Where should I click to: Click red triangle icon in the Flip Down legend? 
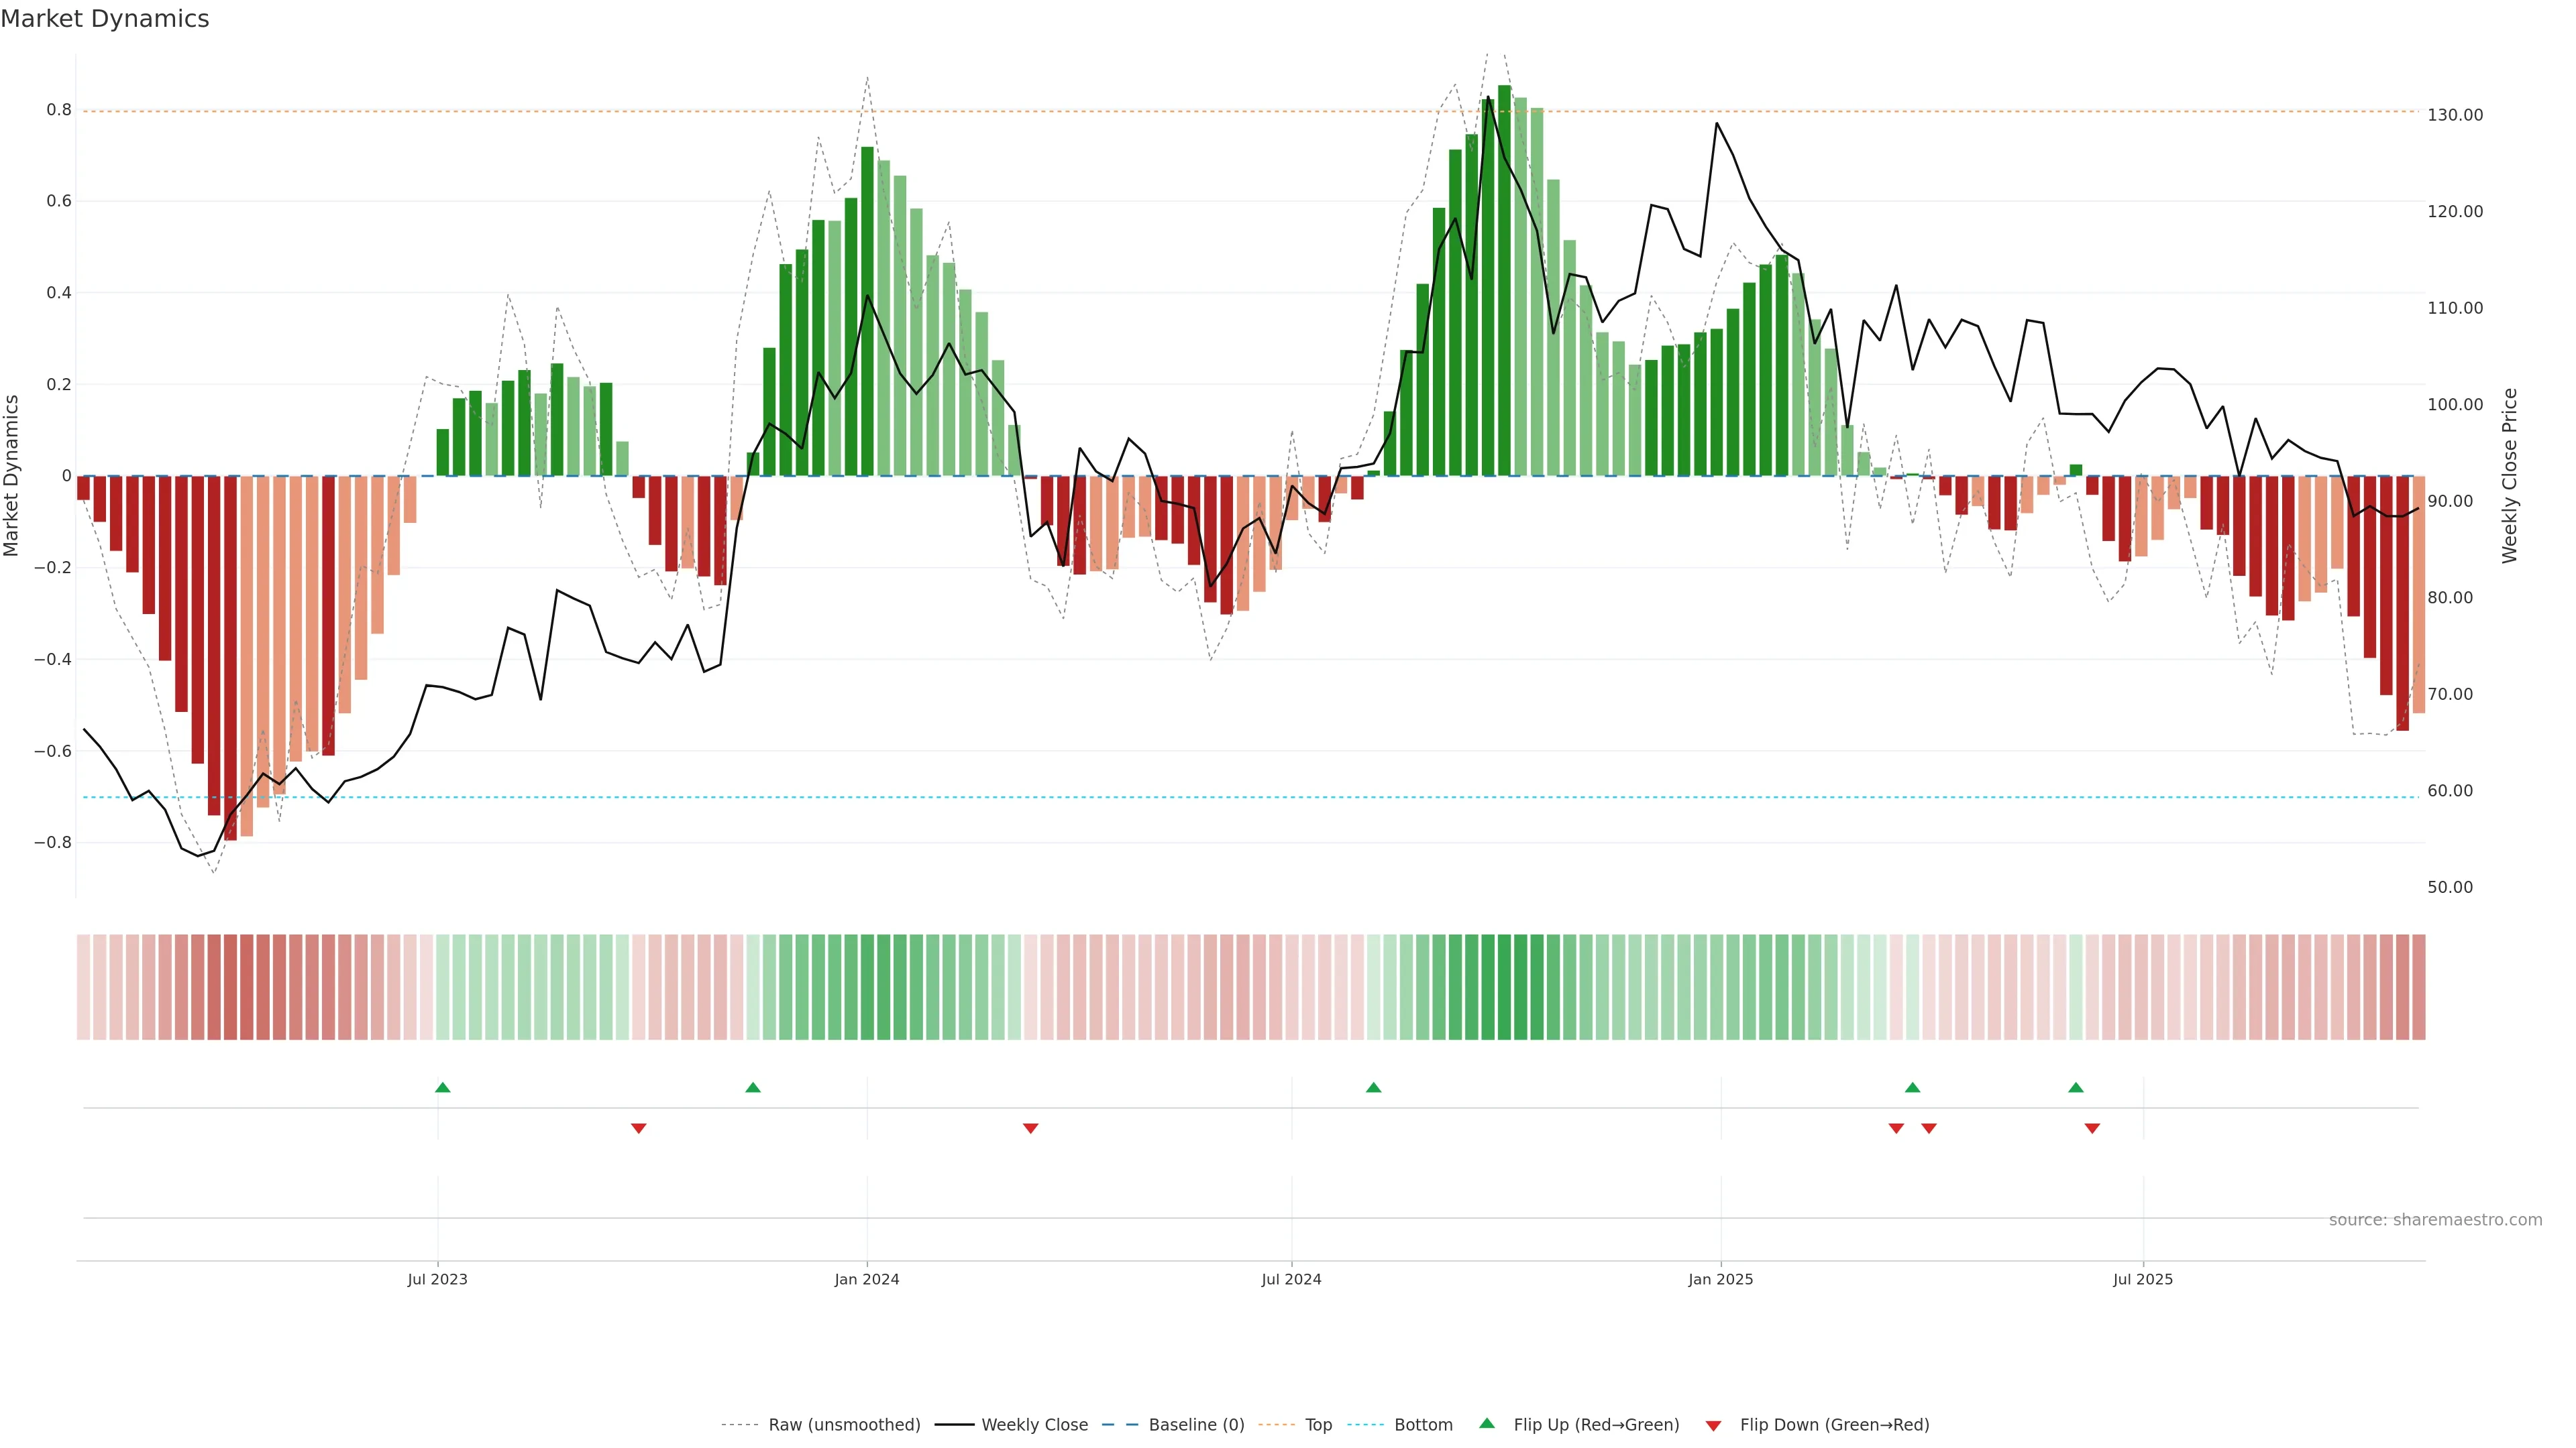point(1713,1425)
